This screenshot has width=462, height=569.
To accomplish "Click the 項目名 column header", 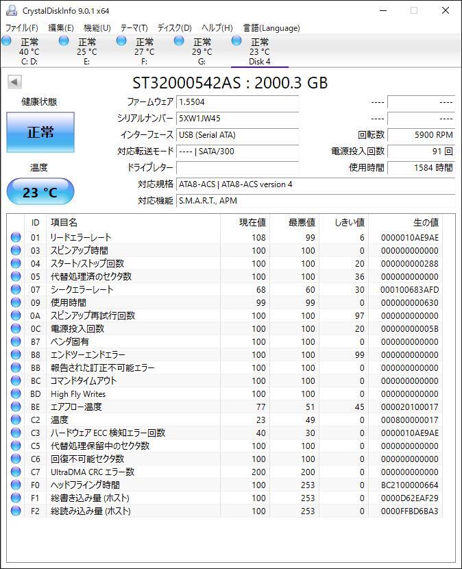I will coord(133,222).
